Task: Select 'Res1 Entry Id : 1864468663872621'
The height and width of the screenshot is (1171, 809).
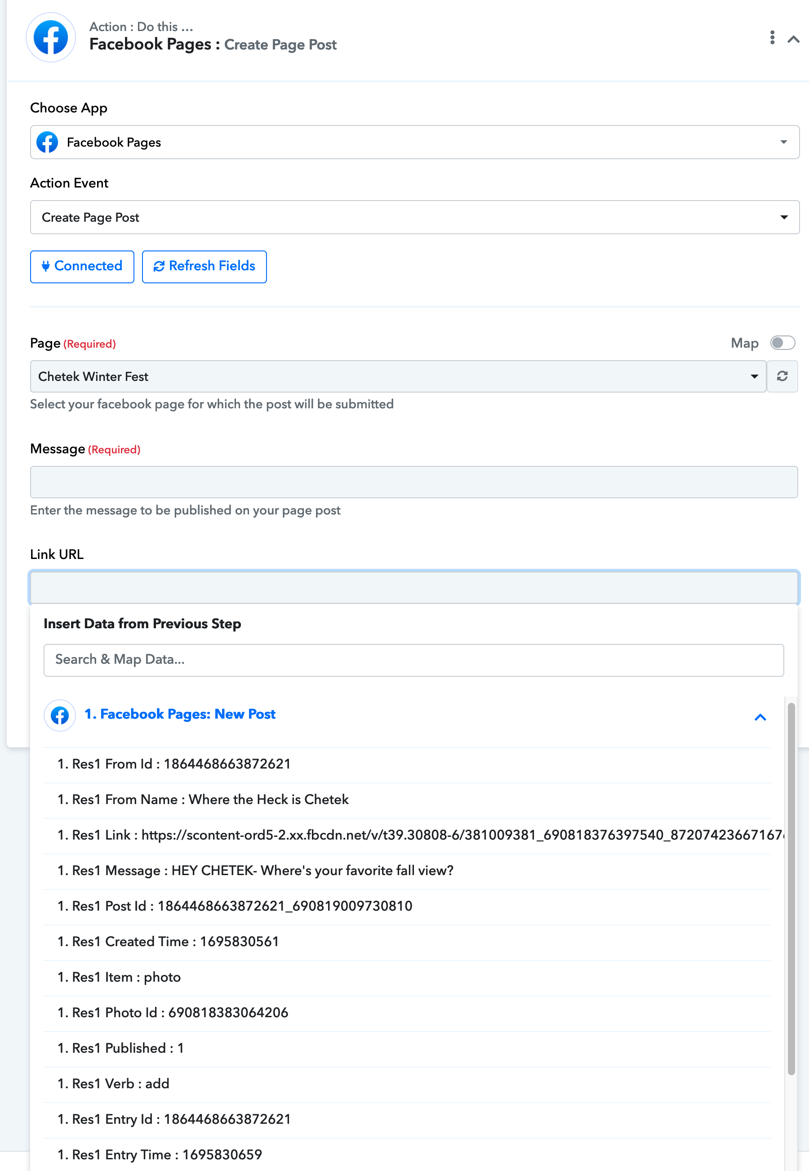Action: [x=407, y=1119]
